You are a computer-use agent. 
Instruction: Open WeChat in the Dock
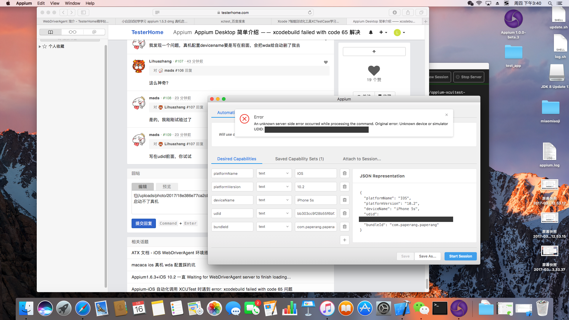[x=421, y=308]
